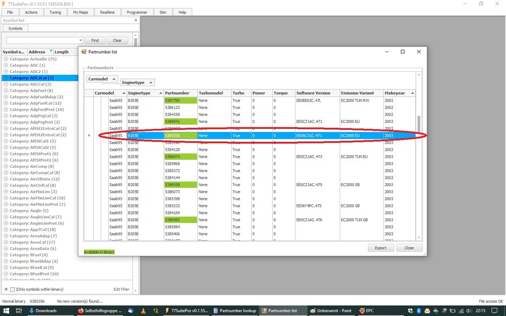Expand Category: AftStCal1 (5)
Viewport: 506px width, 316px height.
(x=6, y=141)
